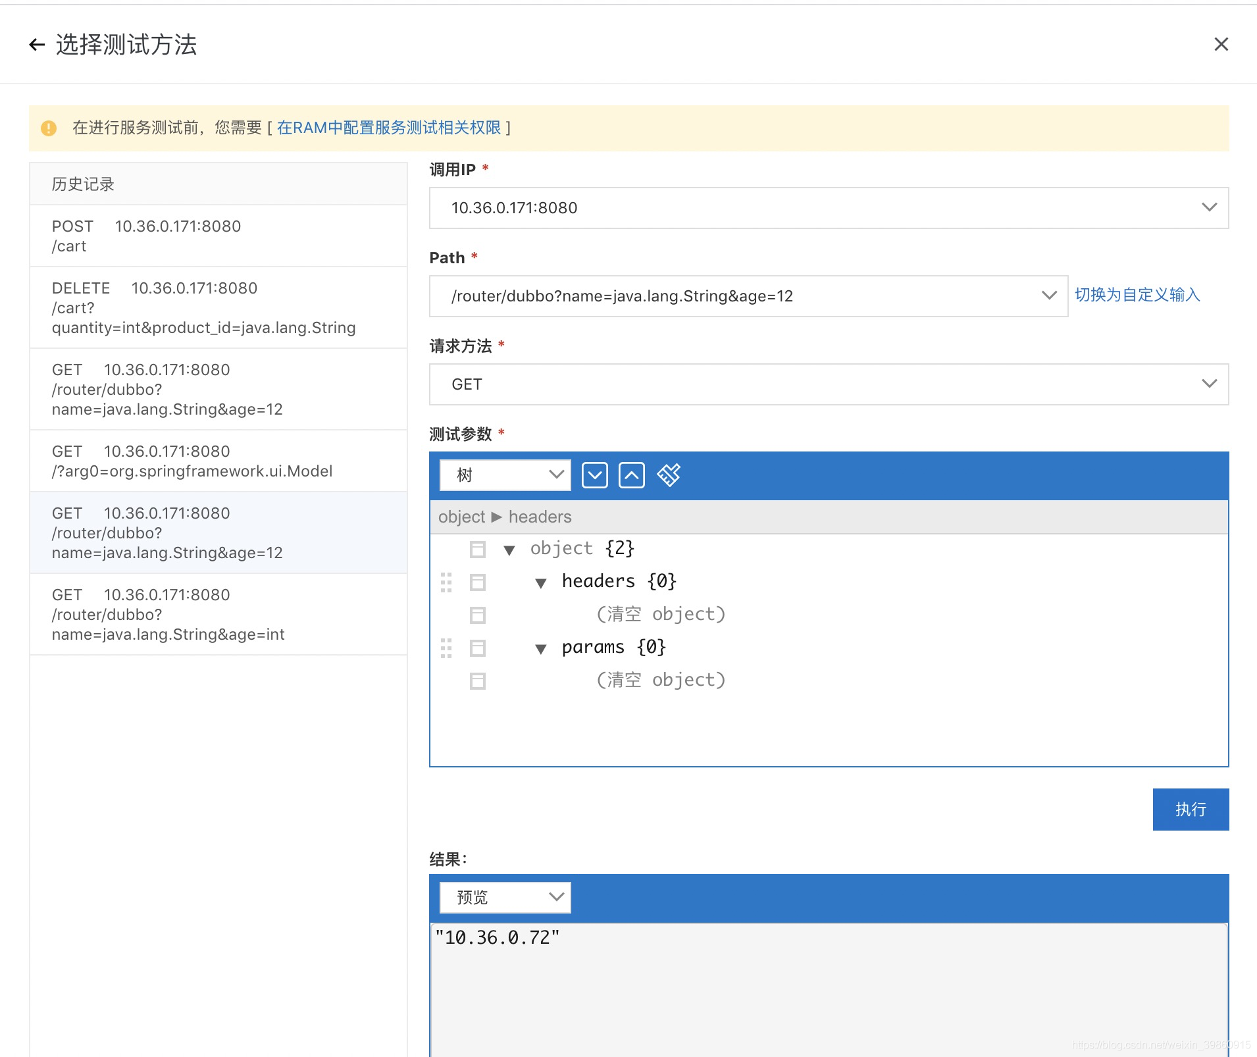1257x1057 pixels.
Task: Click the yellow warning info icon
Action: [49, 128]
